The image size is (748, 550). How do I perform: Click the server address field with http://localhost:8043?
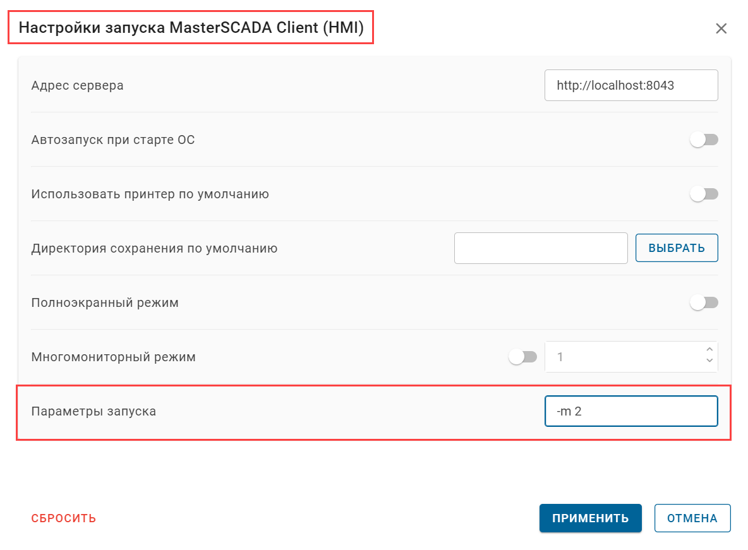coord(630,85)
